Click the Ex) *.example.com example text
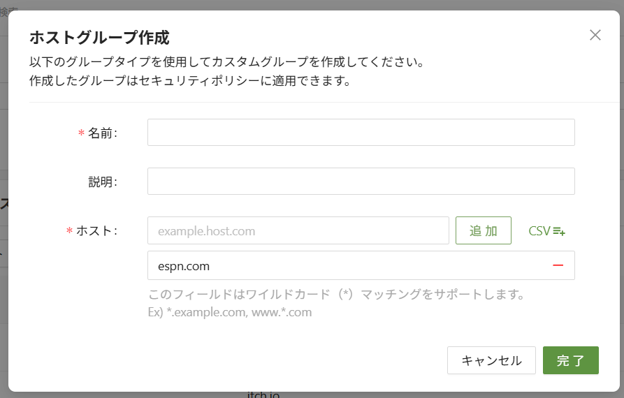Image resolution: width=624 pixels, height=398 pixels. (x=230, y=312)
